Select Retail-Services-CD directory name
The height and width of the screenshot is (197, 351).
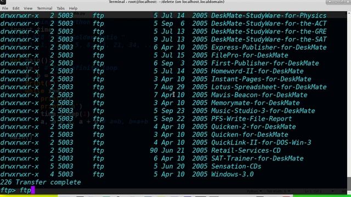click(x=246, y=150)
